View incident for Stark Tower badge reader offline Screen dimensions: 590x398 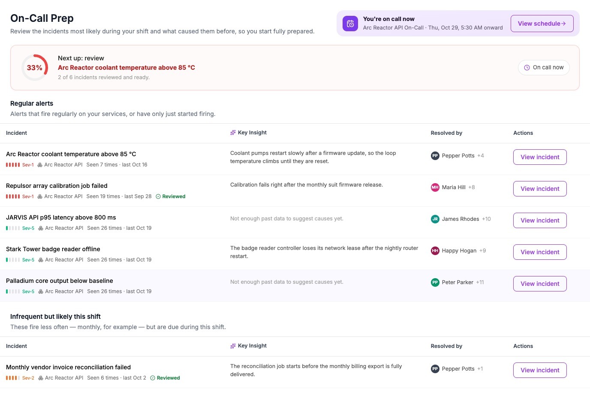coord(540,252)
